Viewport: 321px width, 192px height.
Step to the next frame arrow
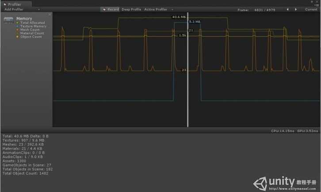point(296,9)
